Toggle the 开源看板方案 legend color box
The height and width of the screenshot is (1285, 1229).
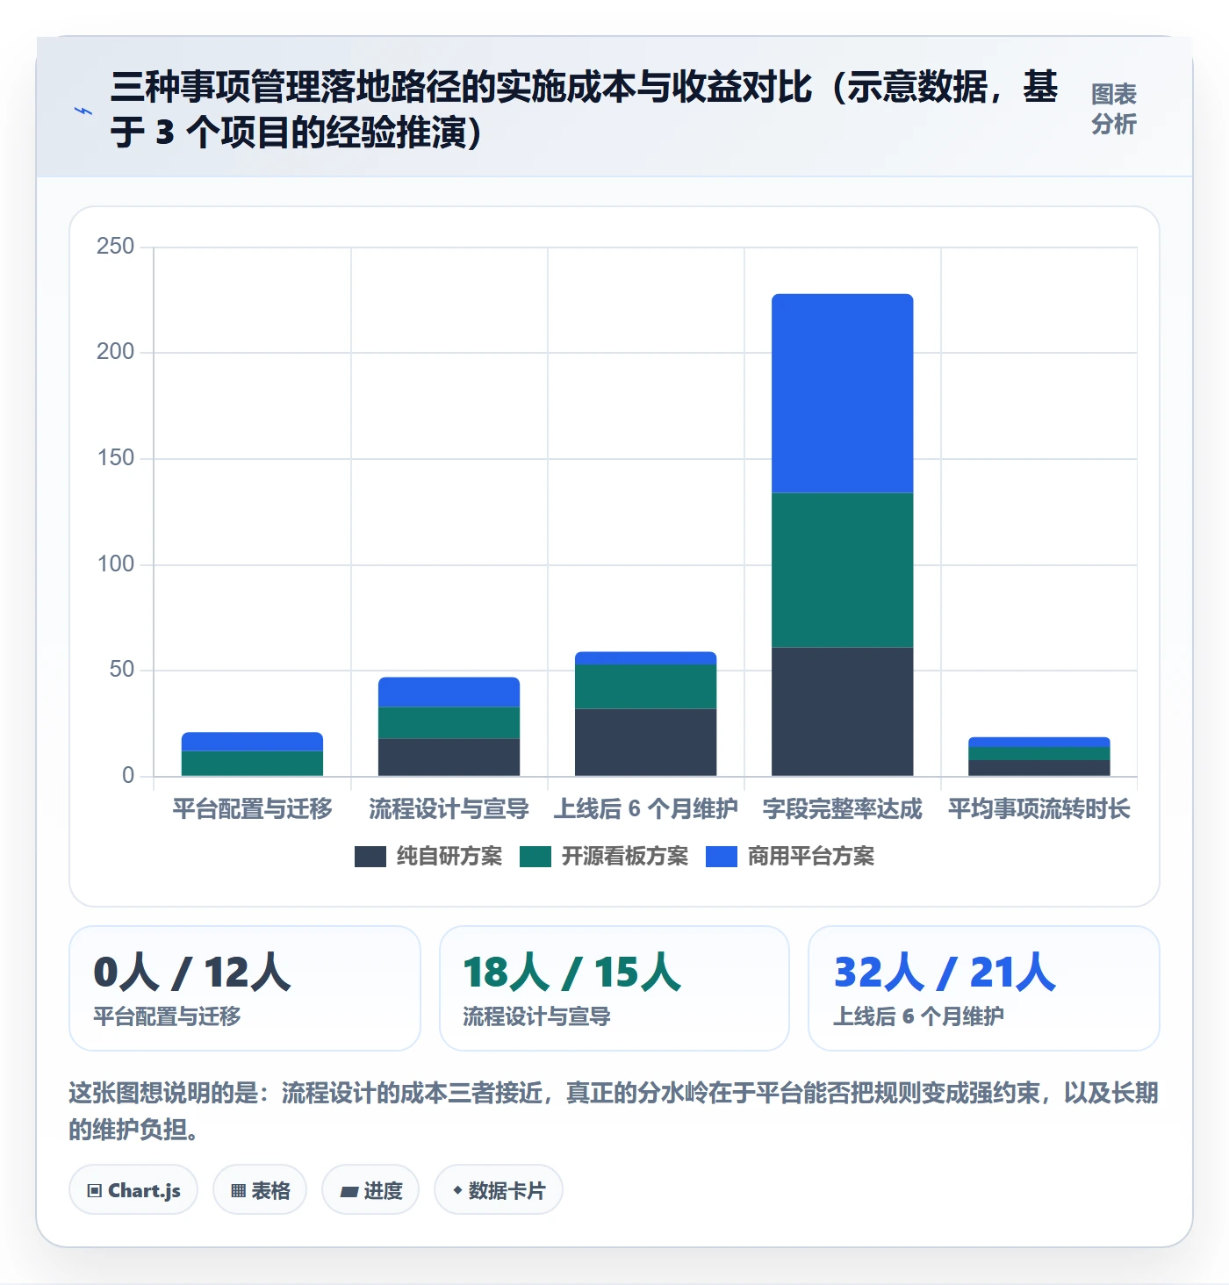535,857
